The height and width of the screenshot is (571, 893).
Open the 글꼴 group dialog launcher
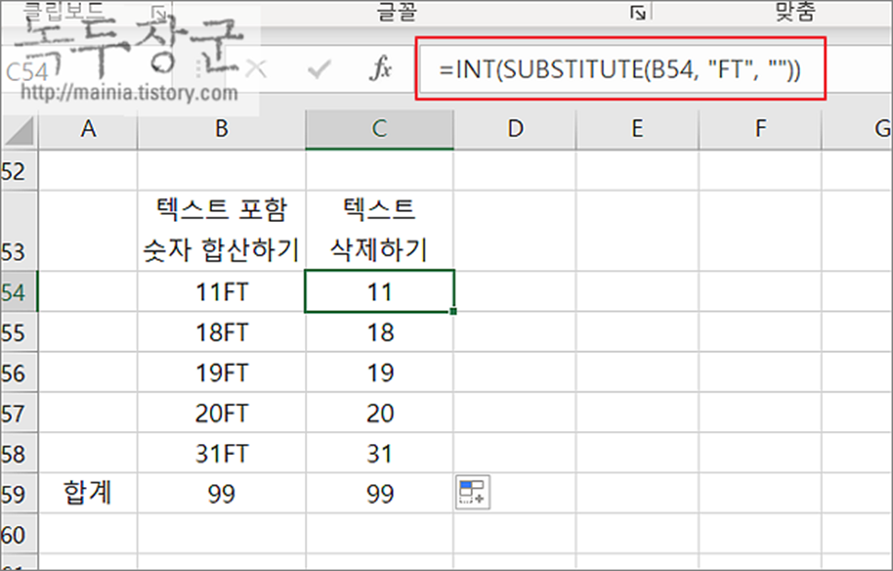click(x=638, y=13)
